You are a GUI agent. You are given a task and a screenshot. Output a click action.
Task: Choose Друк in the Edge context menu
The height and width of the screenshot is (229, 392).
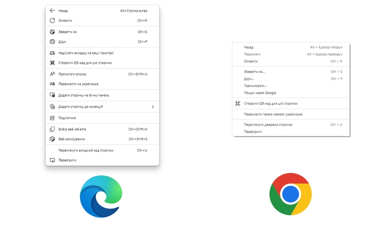102,42
